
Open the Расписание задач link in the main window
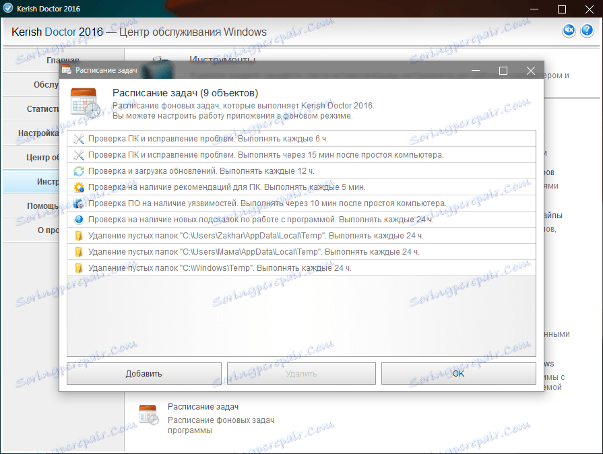(203, 407)
